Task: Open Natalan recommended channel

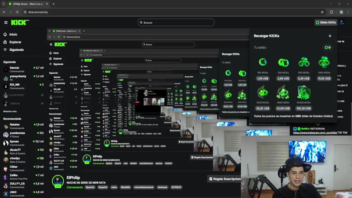Action: [x=23, y=126]
